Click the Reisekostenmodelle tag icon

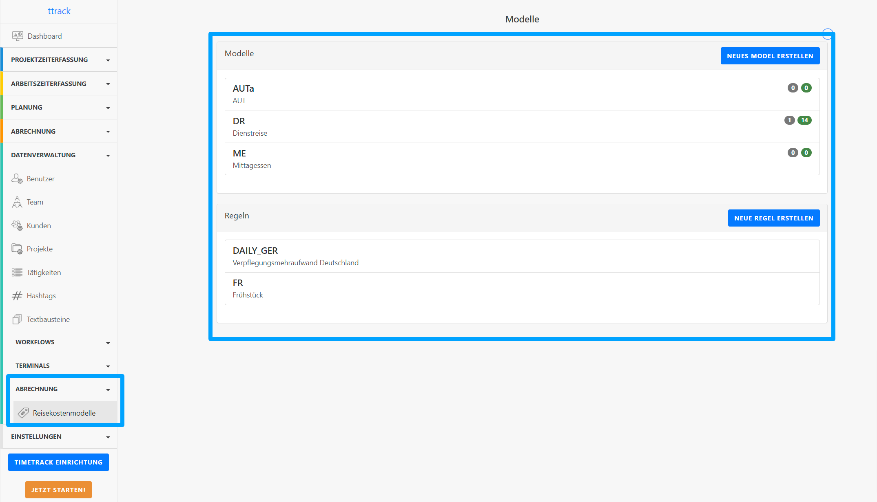coord(23,413)
